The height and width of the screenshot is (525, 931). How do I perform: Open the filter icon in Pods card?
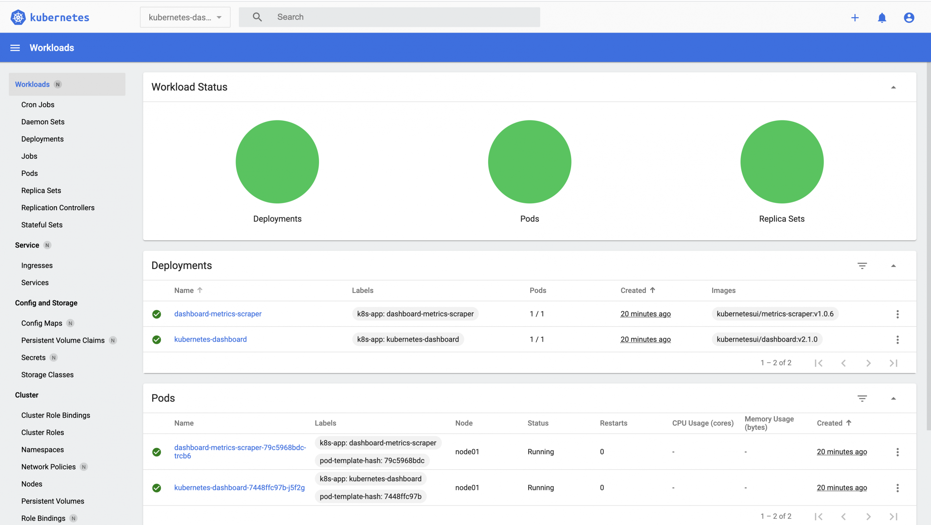point(862,399)
